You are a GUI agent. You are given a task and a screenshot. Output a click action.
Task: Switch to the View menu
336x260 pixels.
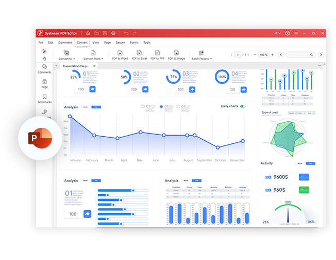96,43
